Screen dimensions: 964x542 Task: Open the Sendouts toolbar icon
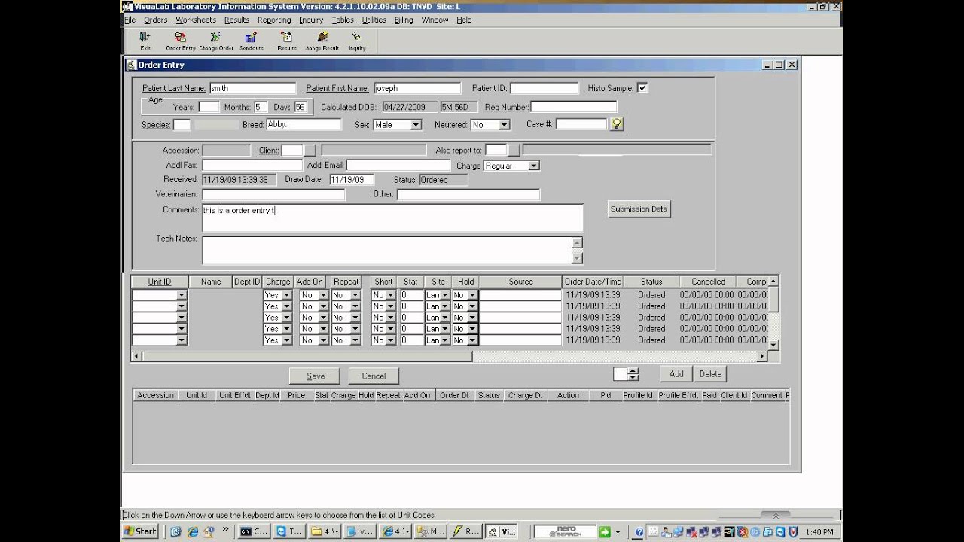pos(251,40)
